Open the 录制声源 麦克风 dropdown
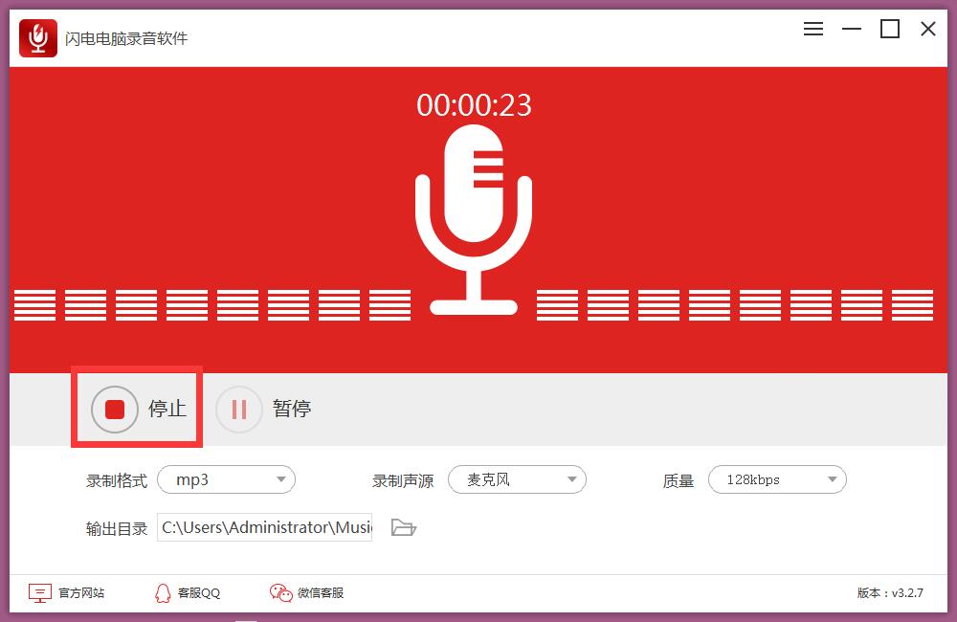 517,480
